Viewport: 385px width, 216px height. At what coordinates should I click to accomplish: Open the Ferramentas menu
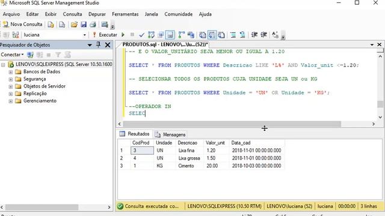point(125,14)
